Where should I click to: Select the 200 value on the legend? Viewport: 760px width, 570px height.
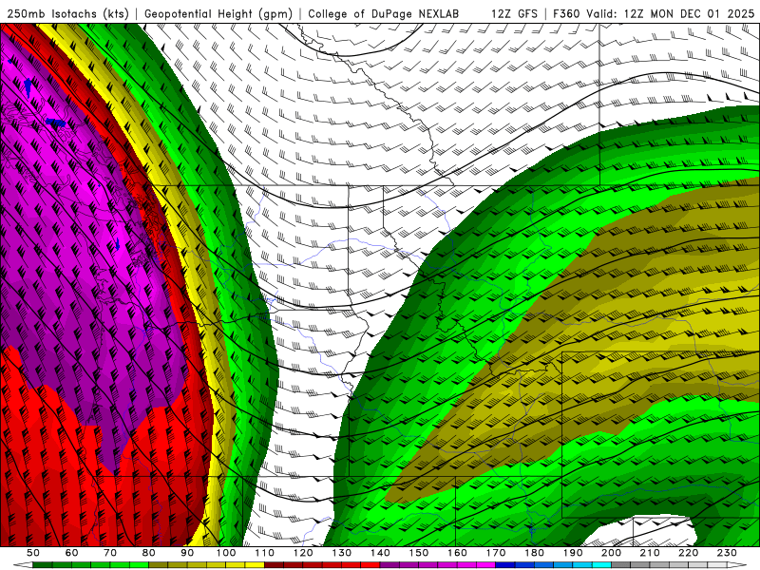(x=611, y=553)
